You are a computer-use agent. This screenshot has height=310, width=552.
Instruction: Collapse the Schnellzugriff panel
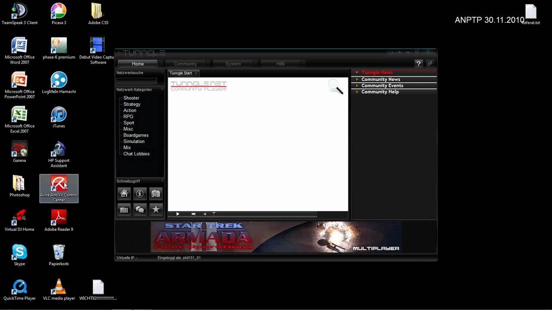163,181
